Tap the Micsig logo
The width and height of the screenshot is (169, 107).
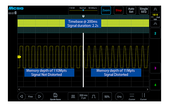tap(16, 8)
